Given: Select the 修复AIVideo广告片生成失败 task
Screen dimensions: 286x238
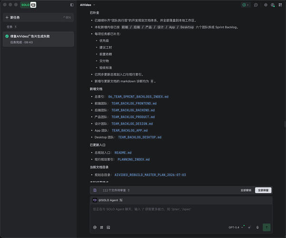Looking at the screenshot, I should point(38,39).
